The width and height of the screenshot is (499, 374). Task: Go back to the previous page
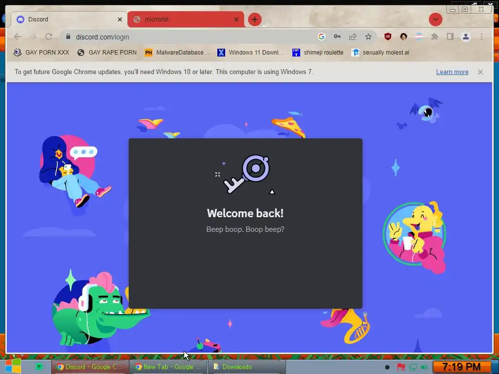point(18,37)
